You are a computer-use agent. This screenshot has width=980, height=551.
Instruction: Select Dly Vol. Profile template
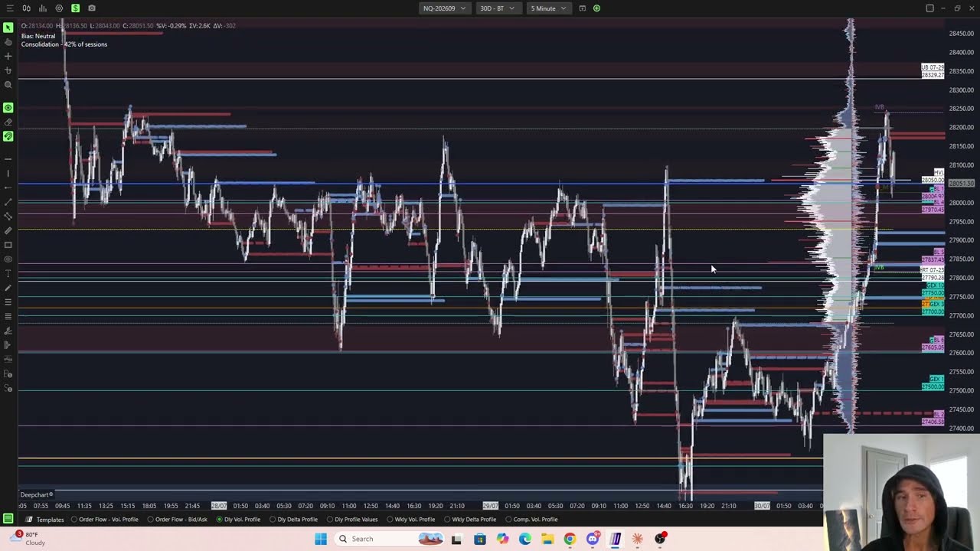pyautogui.click(x=238, y=520)
